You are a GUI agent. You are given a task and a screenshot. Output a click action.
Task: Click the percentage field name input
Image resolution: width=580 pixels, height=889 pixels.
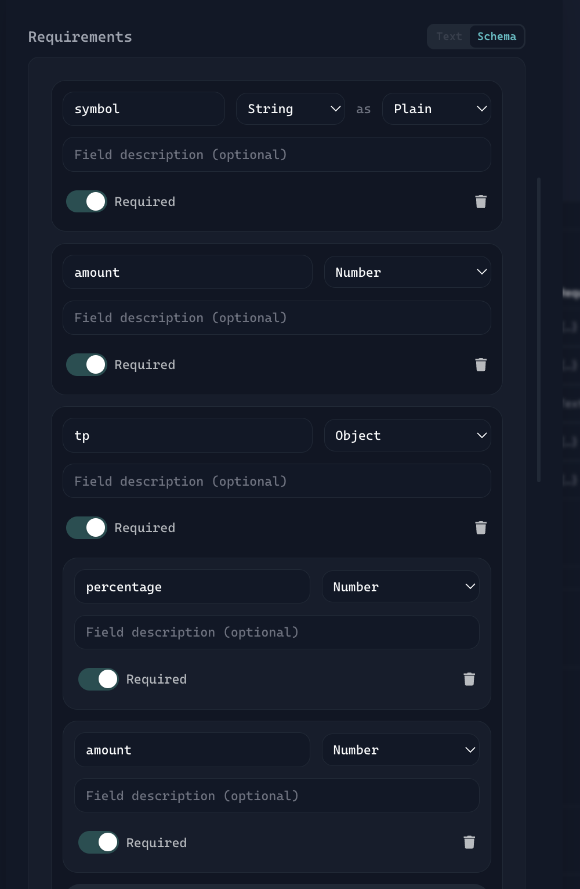click(192, 587)
